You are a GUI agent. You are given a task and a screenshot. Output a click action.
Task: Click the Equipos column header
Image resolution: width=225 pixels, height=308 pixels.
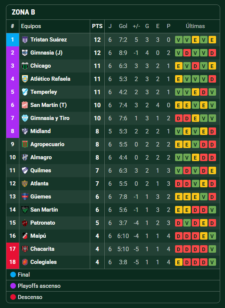click(x=31, y=26)
